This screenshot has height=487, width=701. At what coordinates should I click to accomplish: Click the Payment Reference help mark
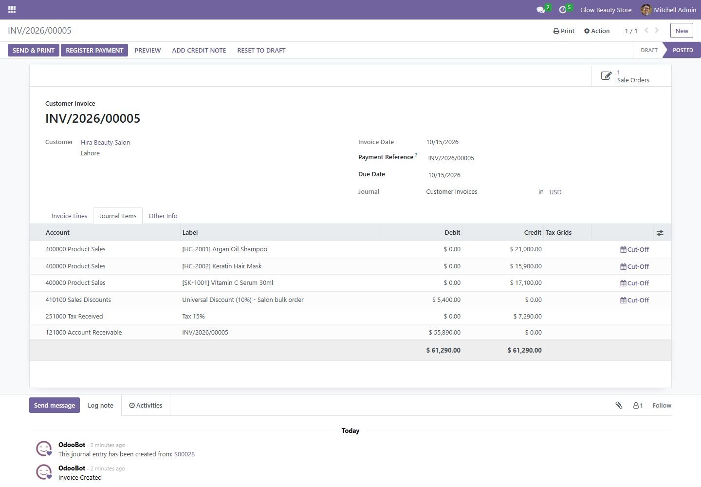point(416,155)
